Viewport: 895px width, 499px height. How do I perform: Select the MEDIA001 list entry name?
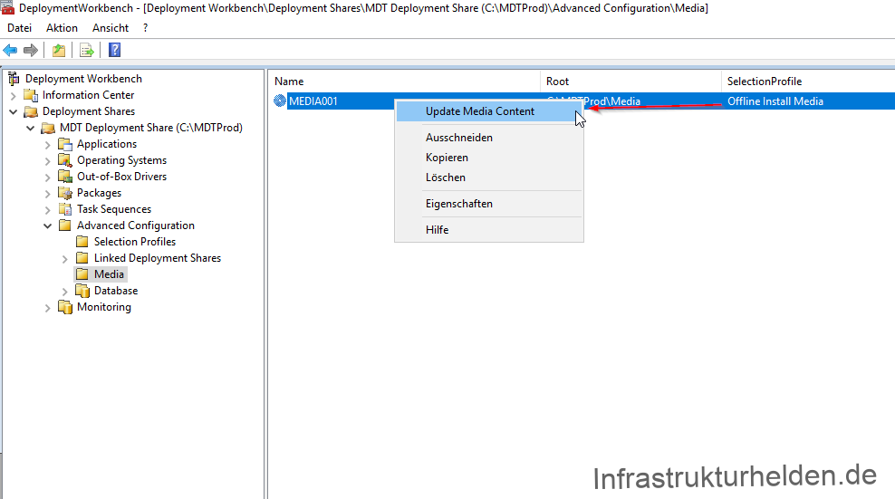pyautogui.click(x=313, y=101)
